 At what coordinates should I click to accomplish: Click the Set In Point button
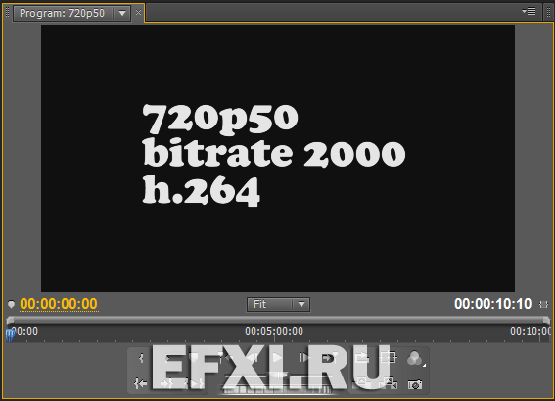[x=141, y=358]
